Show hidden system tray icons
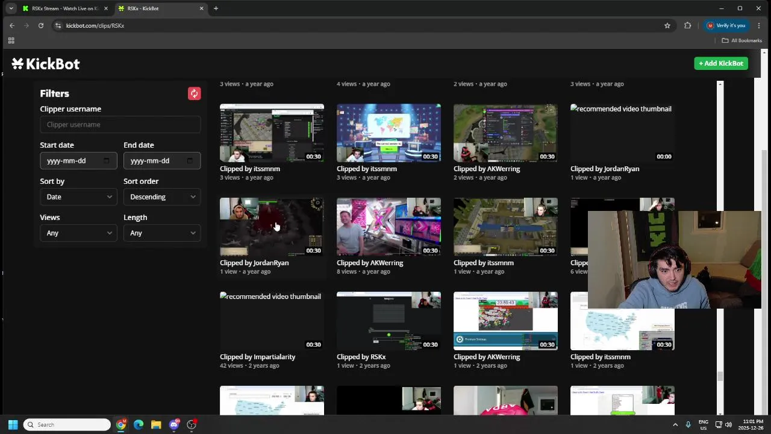The image size is (771, 434). click(x=675, y=425)
